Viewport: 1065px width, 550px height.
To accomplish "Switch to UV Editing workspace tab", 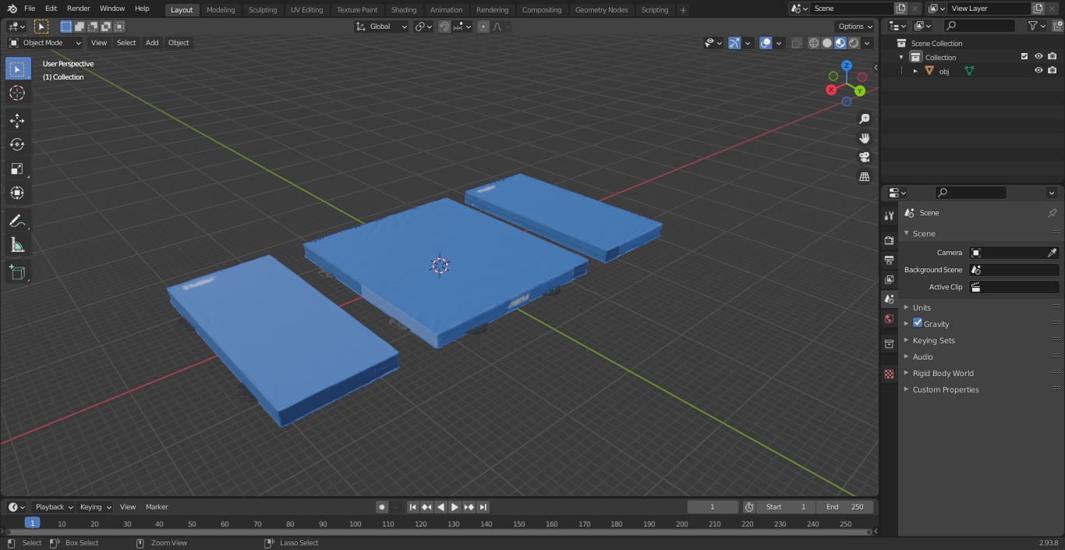I will (x=306, y=9).
